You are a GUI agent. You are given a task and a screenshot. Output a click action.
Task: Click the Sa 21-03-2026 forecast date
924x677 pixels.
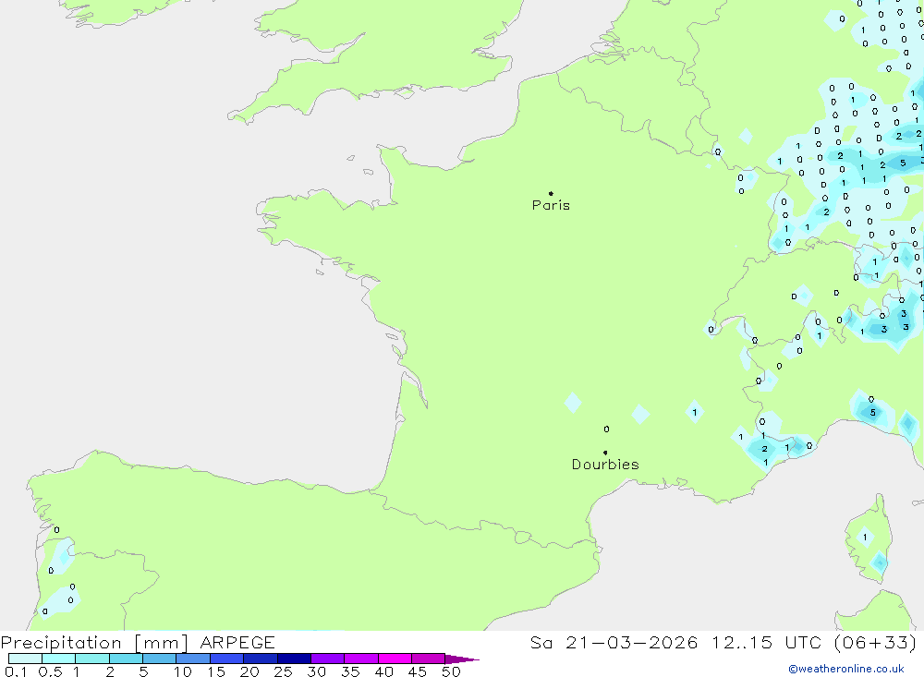pyautogui.click(x=614, y=643)
